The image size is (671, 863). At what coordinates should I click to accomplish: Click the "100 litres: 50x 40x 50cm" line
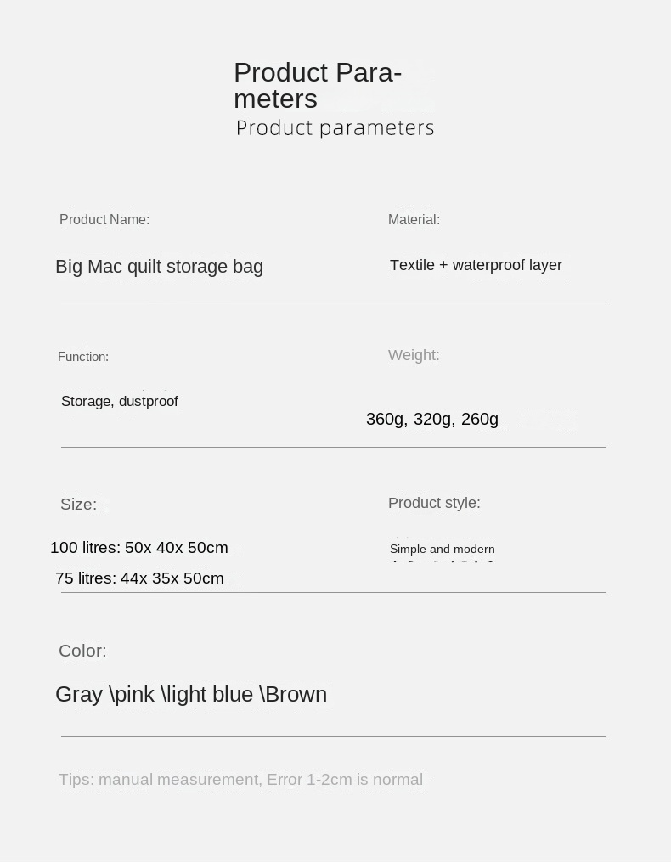[139, 548]
